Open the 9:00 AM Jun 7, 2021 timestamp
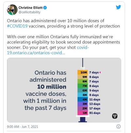 click(23, 127)
